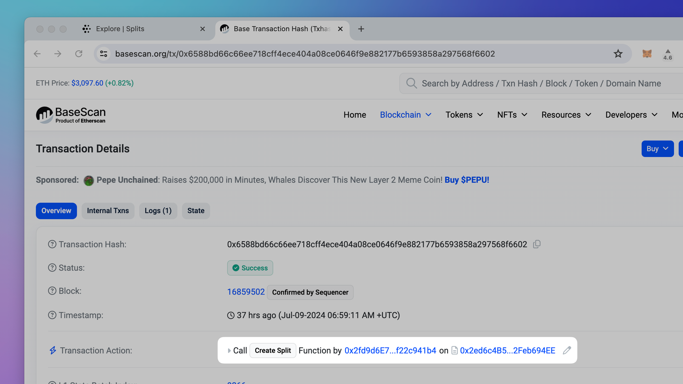
Task: Expand the Call action disclosure triangle
Action: (x=229, y=351)
